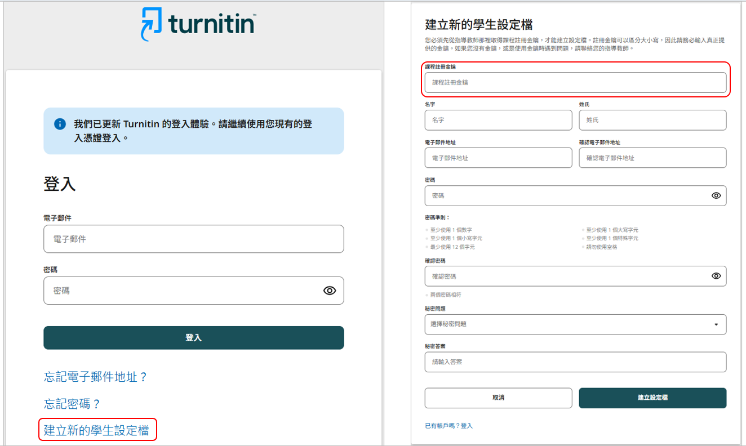Click the 兩個密碼相符 hint text
Viewport: 746px width, 446px height.
pyautogui.click(x=445, y=295)
